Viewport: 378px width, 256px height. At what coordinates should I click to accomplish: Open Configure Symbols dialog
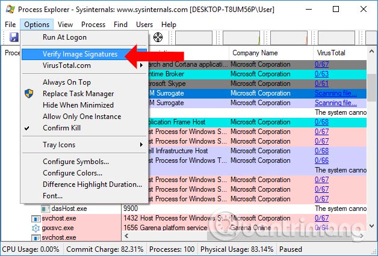click(84, 162)
